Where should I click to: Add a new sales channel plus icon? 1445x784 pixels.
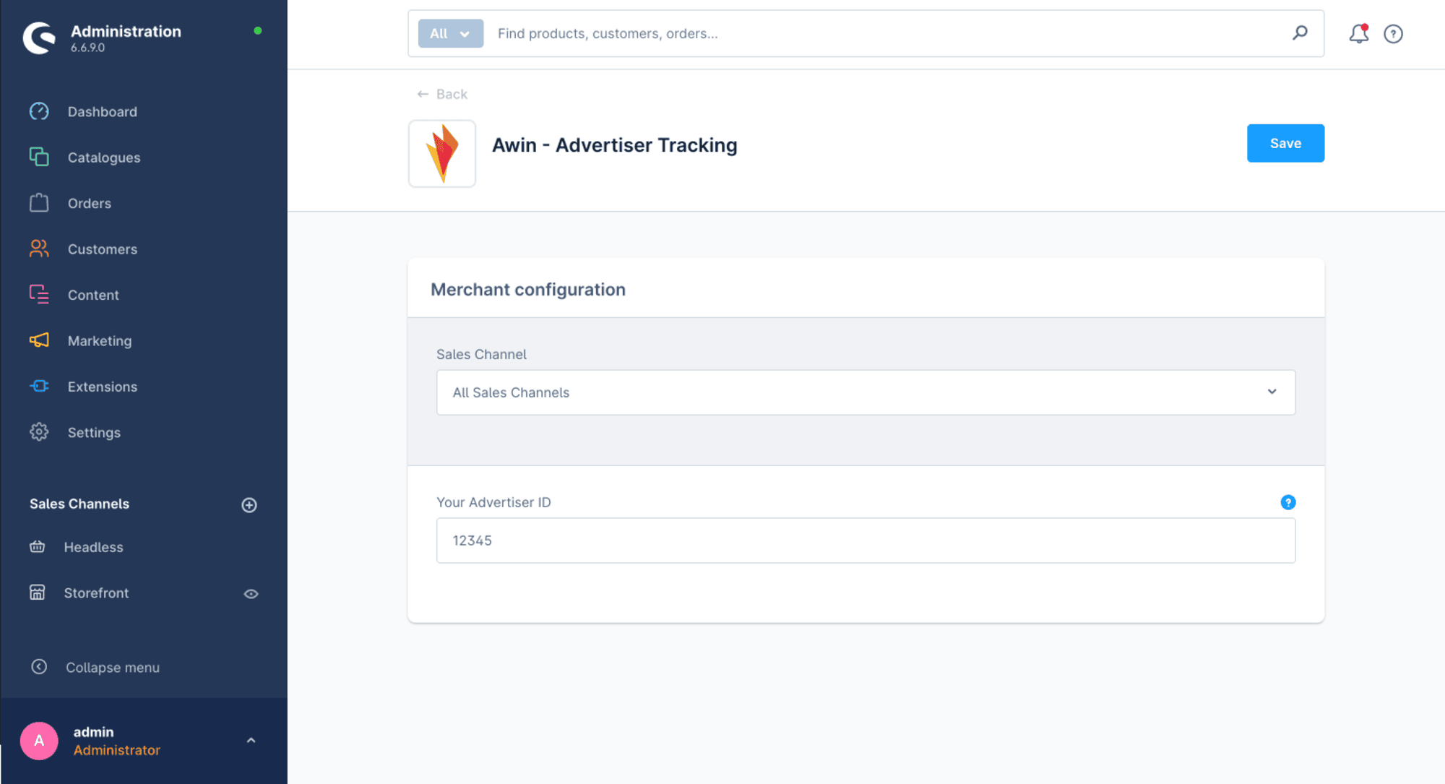coord(249,505)
